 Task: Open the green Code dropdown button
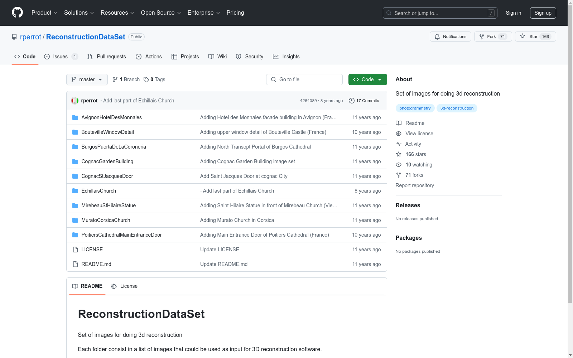pos(367,79)
